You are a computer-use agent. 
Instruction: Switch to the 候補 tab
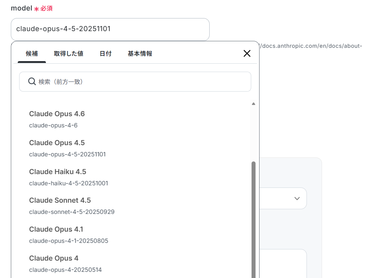pyautogui.click(x=32, y=54)
